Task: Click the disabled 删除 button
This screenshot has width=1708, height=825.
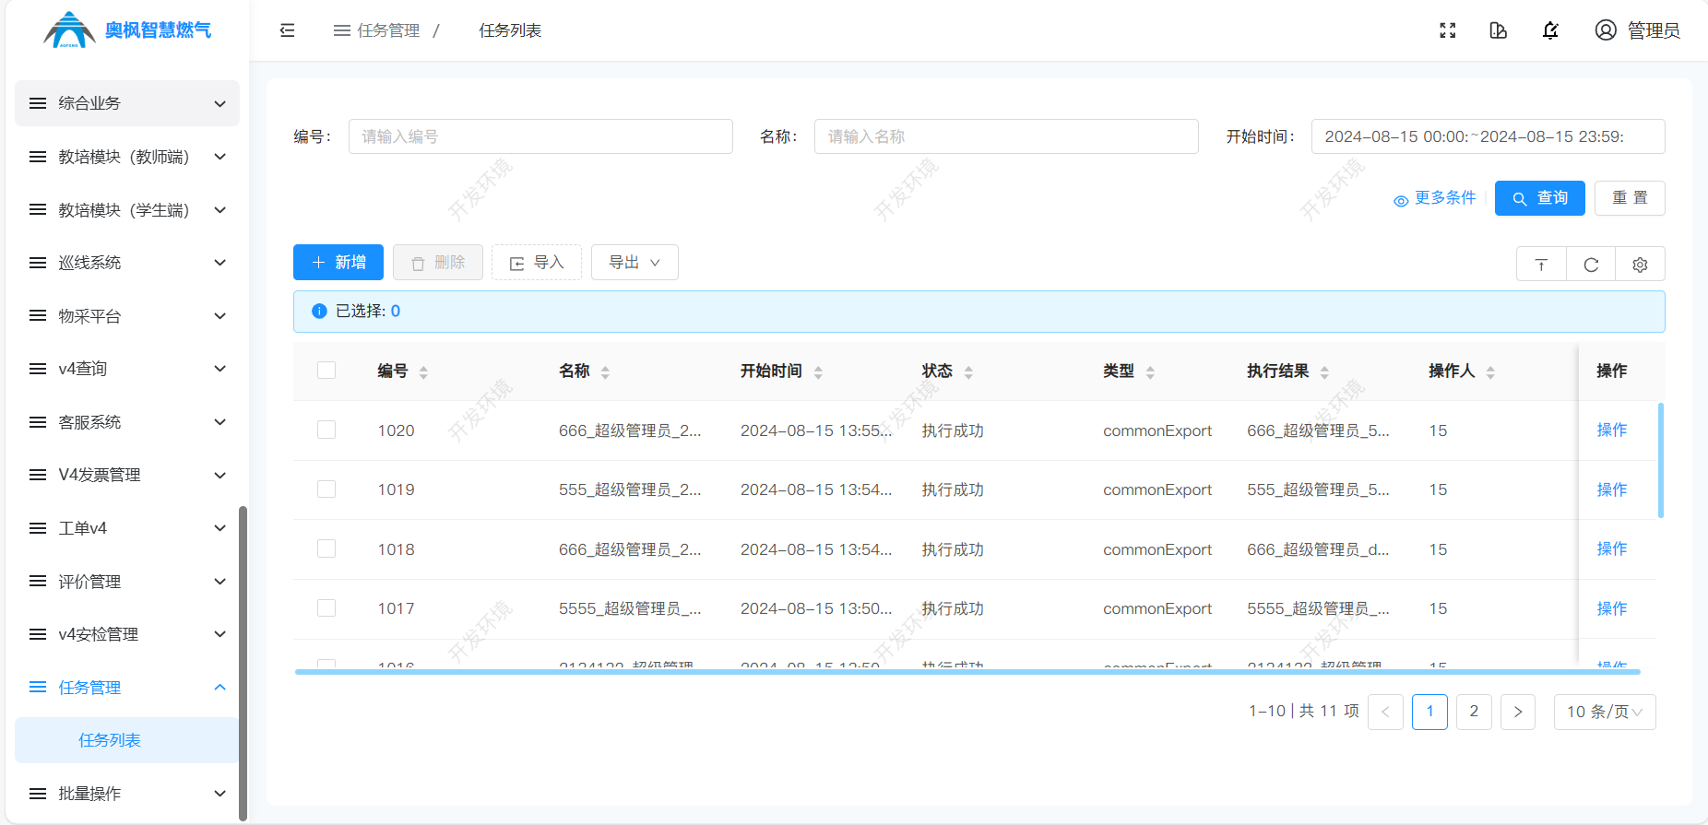Action: click(438, 263)
